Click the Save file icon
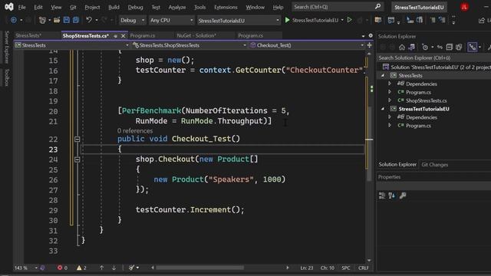 67,20
